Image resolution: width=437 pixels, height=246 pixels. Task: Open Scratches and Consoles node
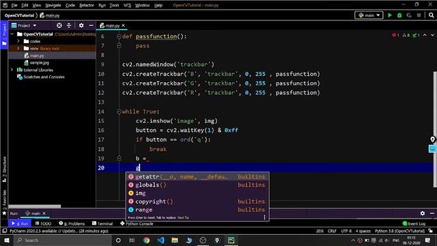44,77
